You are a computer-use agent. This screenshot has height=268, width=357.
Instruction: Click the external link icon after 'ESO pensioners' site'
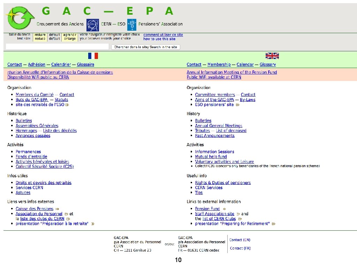coord(238,105)
